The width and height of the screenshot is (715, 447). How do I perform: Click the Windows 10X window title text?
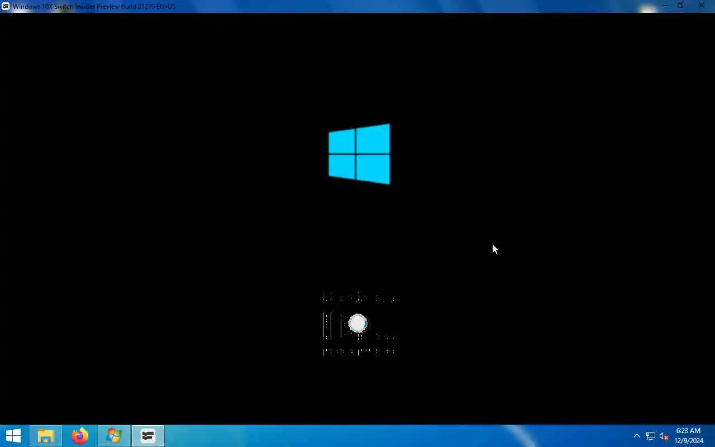[94, 6]
